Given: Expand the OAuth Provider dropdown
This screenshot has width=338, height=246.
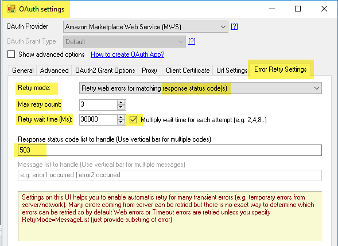Looking at the screenshot, I should pos(146,27).
